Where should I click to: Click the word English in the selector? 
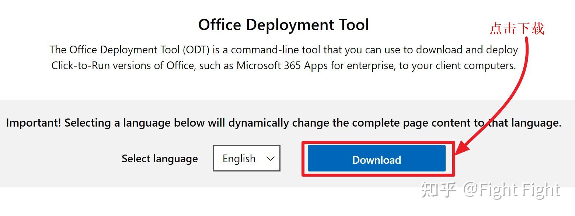click(x=239, y=159)
